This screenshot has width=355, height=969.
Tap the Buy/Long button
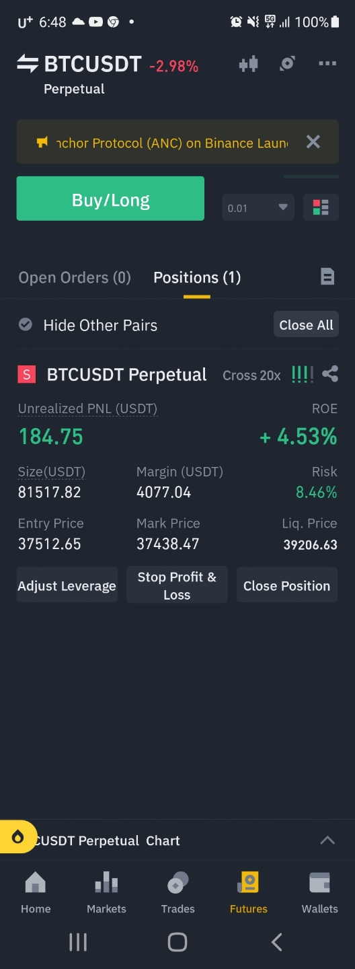[110, 199]
